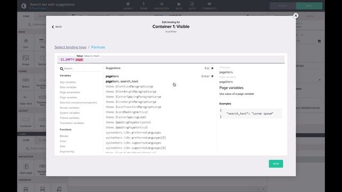Screen dimensions: 342x192
Task: Focus the Search field in the variables list
Action: (82, 69)
